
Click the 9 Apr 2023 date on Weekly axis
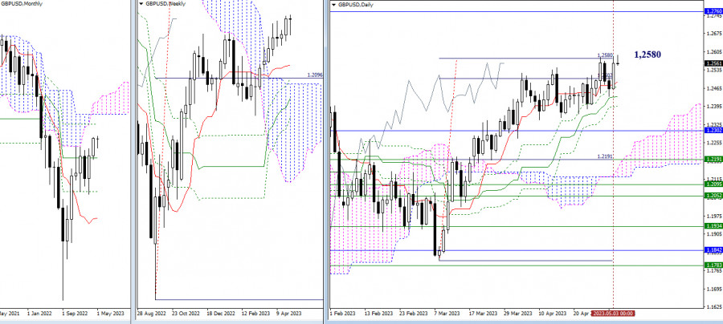pyautogui.click(x=288, y=314)
